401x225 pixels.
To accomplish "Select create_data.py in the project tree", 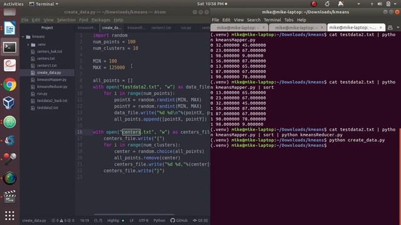I will tap(49, 72).
